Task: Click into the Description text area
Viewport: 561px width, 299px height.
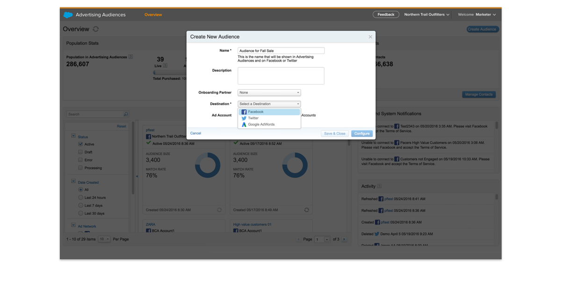Action: [x=280, y=76]
